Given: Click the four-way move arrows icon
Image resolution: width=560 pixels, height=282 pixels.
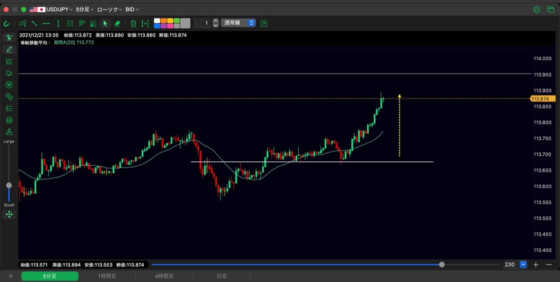Looking at the screenshot, I should pyautogui.click(x=9, y=214).
